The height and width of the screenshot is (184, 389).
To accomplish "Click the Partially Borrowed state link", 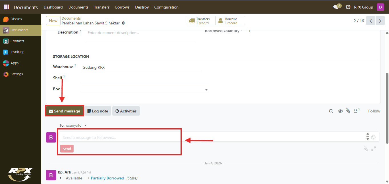I will (108, 178).
